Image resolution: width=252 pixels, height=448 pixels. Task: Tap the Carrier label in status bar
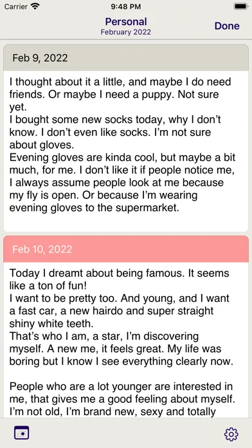tap(16, 6)
